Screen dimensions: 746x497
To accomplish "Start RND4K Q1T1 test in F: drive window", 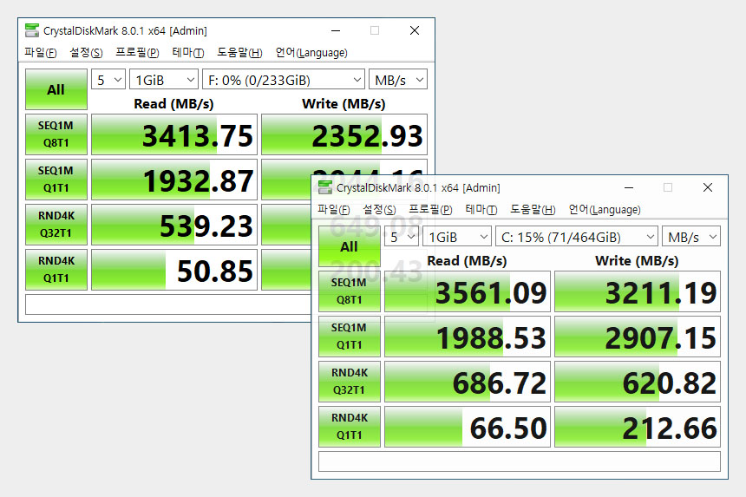I will pyautogui.click(x=56, y=270).
